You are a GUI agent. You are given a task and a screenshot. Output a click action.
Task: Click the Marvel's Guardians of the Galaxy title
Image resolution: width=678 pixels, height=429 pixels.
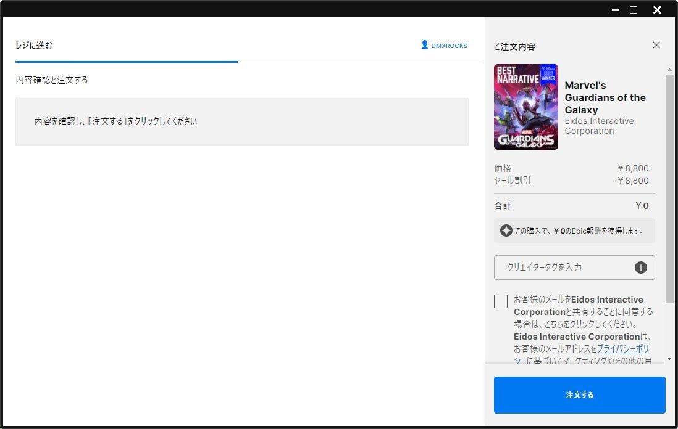click(x=605, y=97)
